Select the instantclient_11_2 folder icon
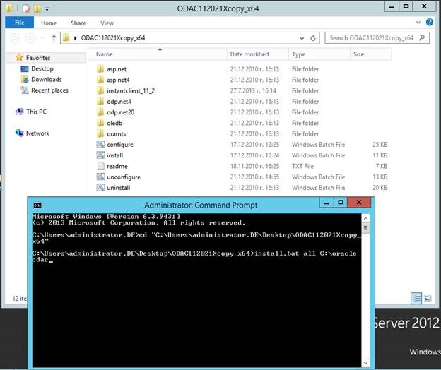 100,91
